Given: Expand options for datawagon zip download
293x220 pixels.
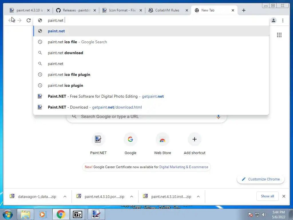Looking at the screenshot, I should coord(65,197).
